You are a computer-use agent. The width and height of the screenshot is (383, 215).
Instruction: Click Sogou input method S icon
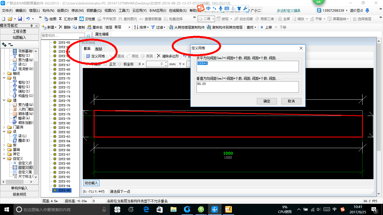click(x=201, y=8)
